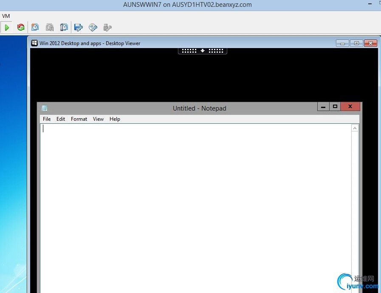Click inside the Notepad text area
This screenshot has width=381, height=293.
(x=196, y=208)
